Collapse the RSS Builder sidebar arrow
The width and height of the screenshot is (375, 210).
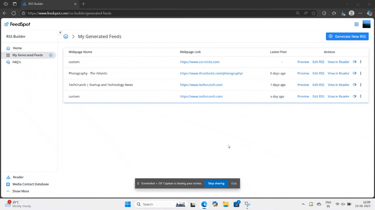pyautogui.click(x=60, y=33)
